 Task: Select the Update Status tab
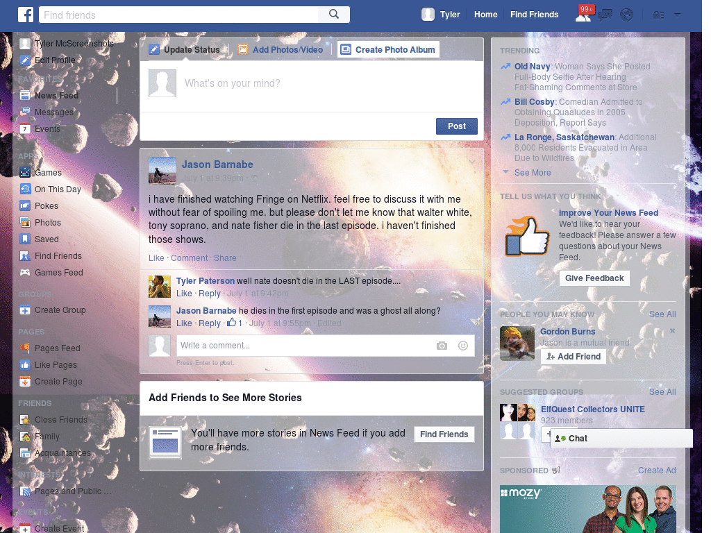(185, 49)
